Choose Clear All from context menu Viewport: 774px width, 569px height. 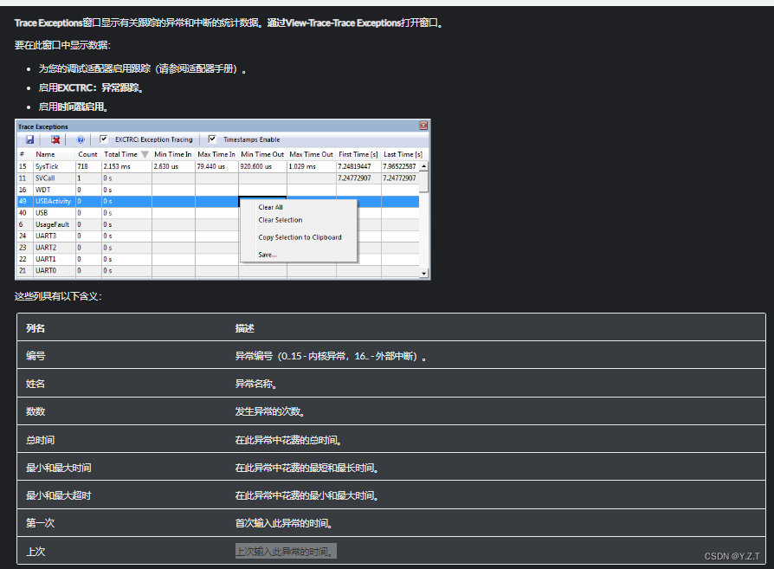270,208
